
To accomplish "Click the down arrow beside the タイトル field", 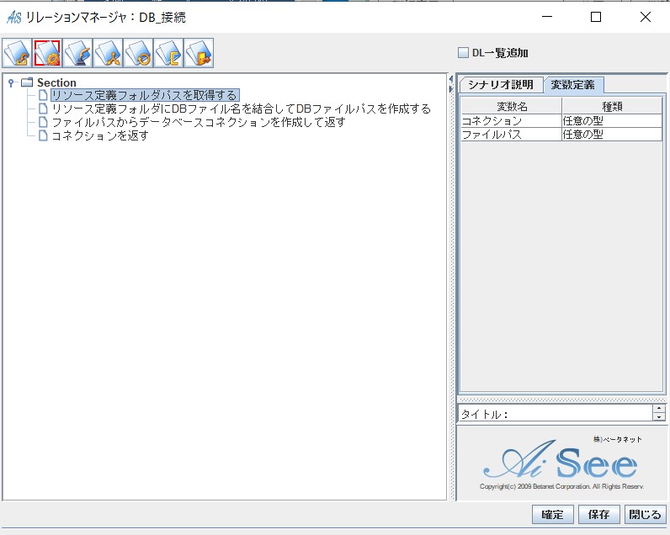I will click(x=659, y=417).
